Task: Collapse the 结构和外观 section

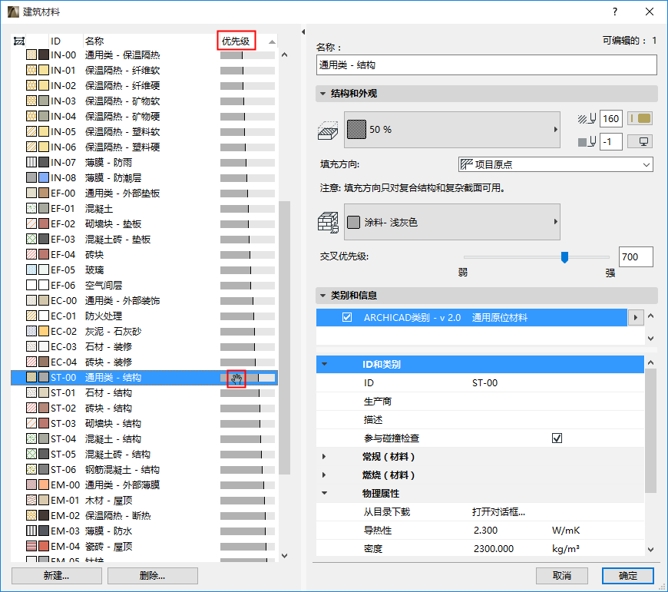Action: pos(323,93)
